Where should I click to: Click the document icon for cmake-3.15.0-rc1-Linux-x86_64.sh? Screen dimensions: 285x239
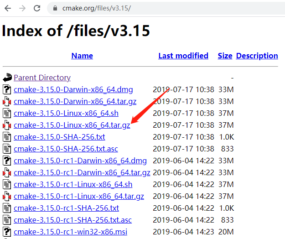(x=7, y=184)
